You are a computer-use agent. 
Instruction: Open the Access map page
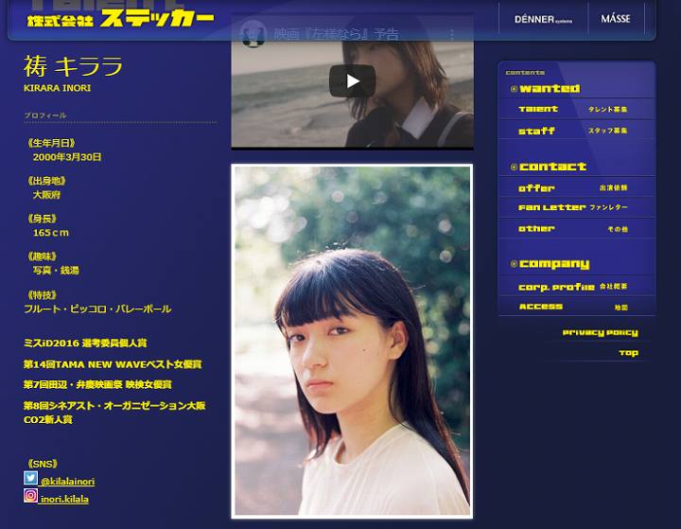coord(573,308)
